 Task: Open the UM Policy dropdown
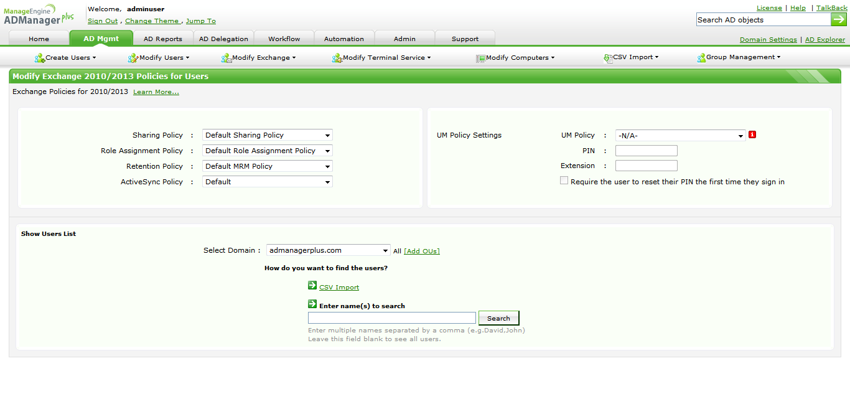(x=680, y=136)
